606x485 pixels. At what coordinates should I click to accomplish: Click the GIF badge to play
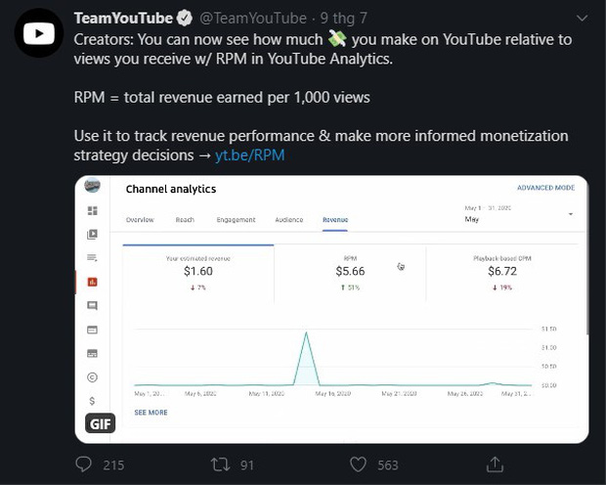coord(101,423)
